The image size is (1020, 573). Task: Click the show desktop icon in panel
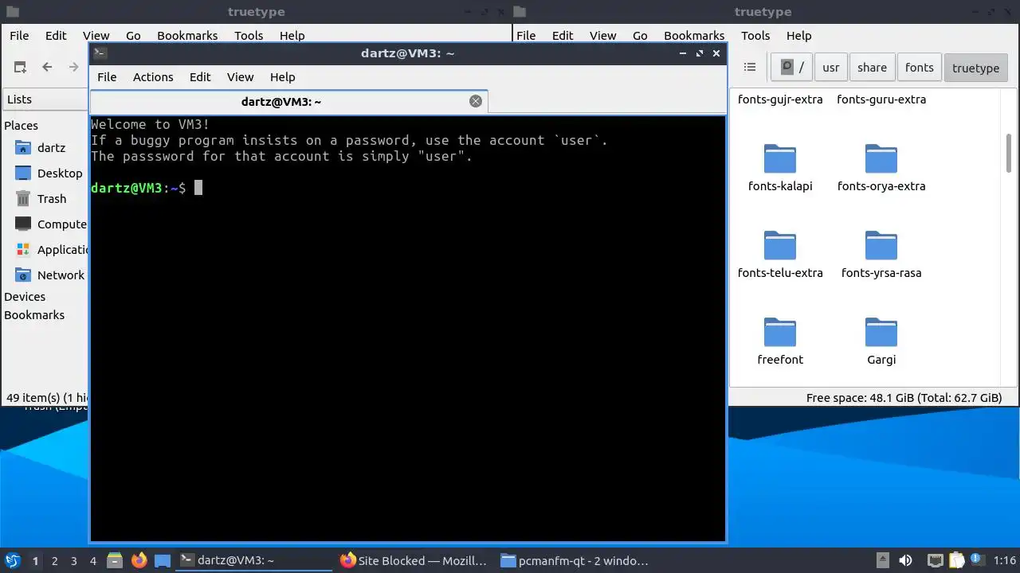(163, 560)
